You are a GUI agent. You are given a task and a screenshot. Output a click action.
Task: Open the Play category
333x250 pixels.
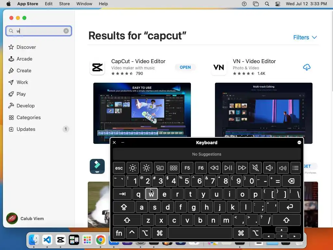(17, 94)
